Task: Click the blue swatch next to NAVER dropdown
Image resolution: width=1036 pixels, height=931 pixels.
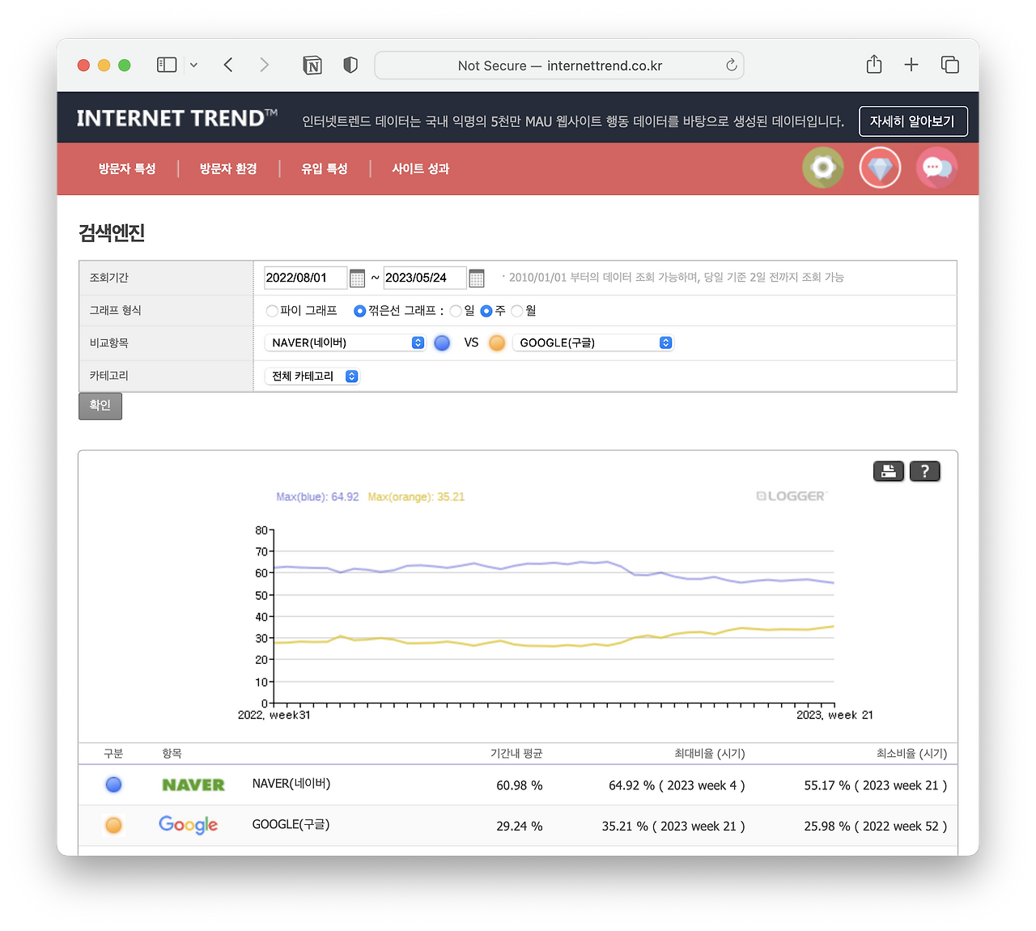Action: pos(442,343)
